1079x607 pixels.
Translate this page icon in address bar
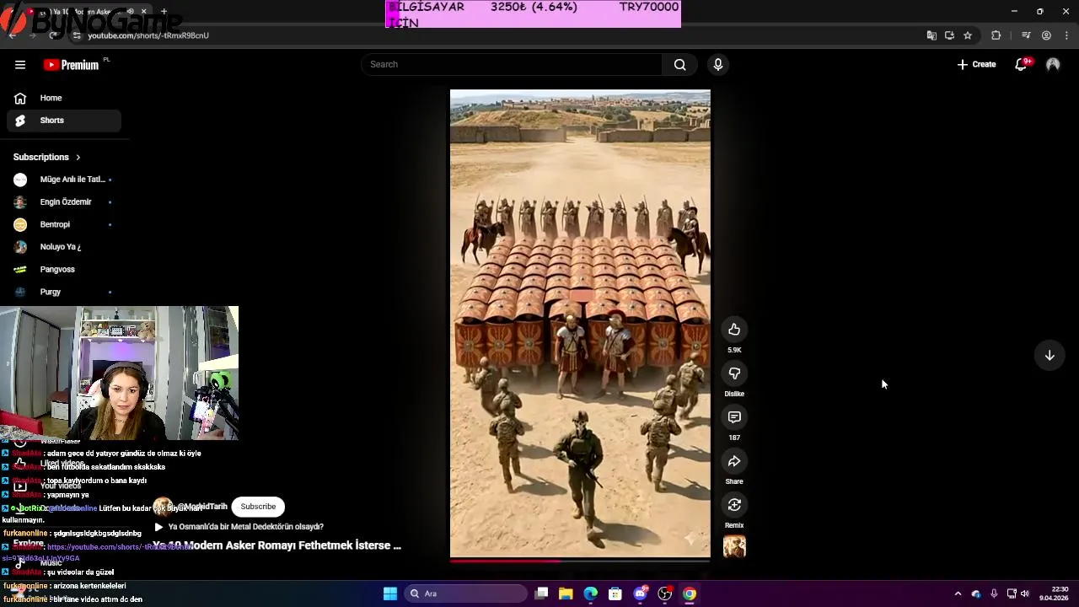[931, 35]
